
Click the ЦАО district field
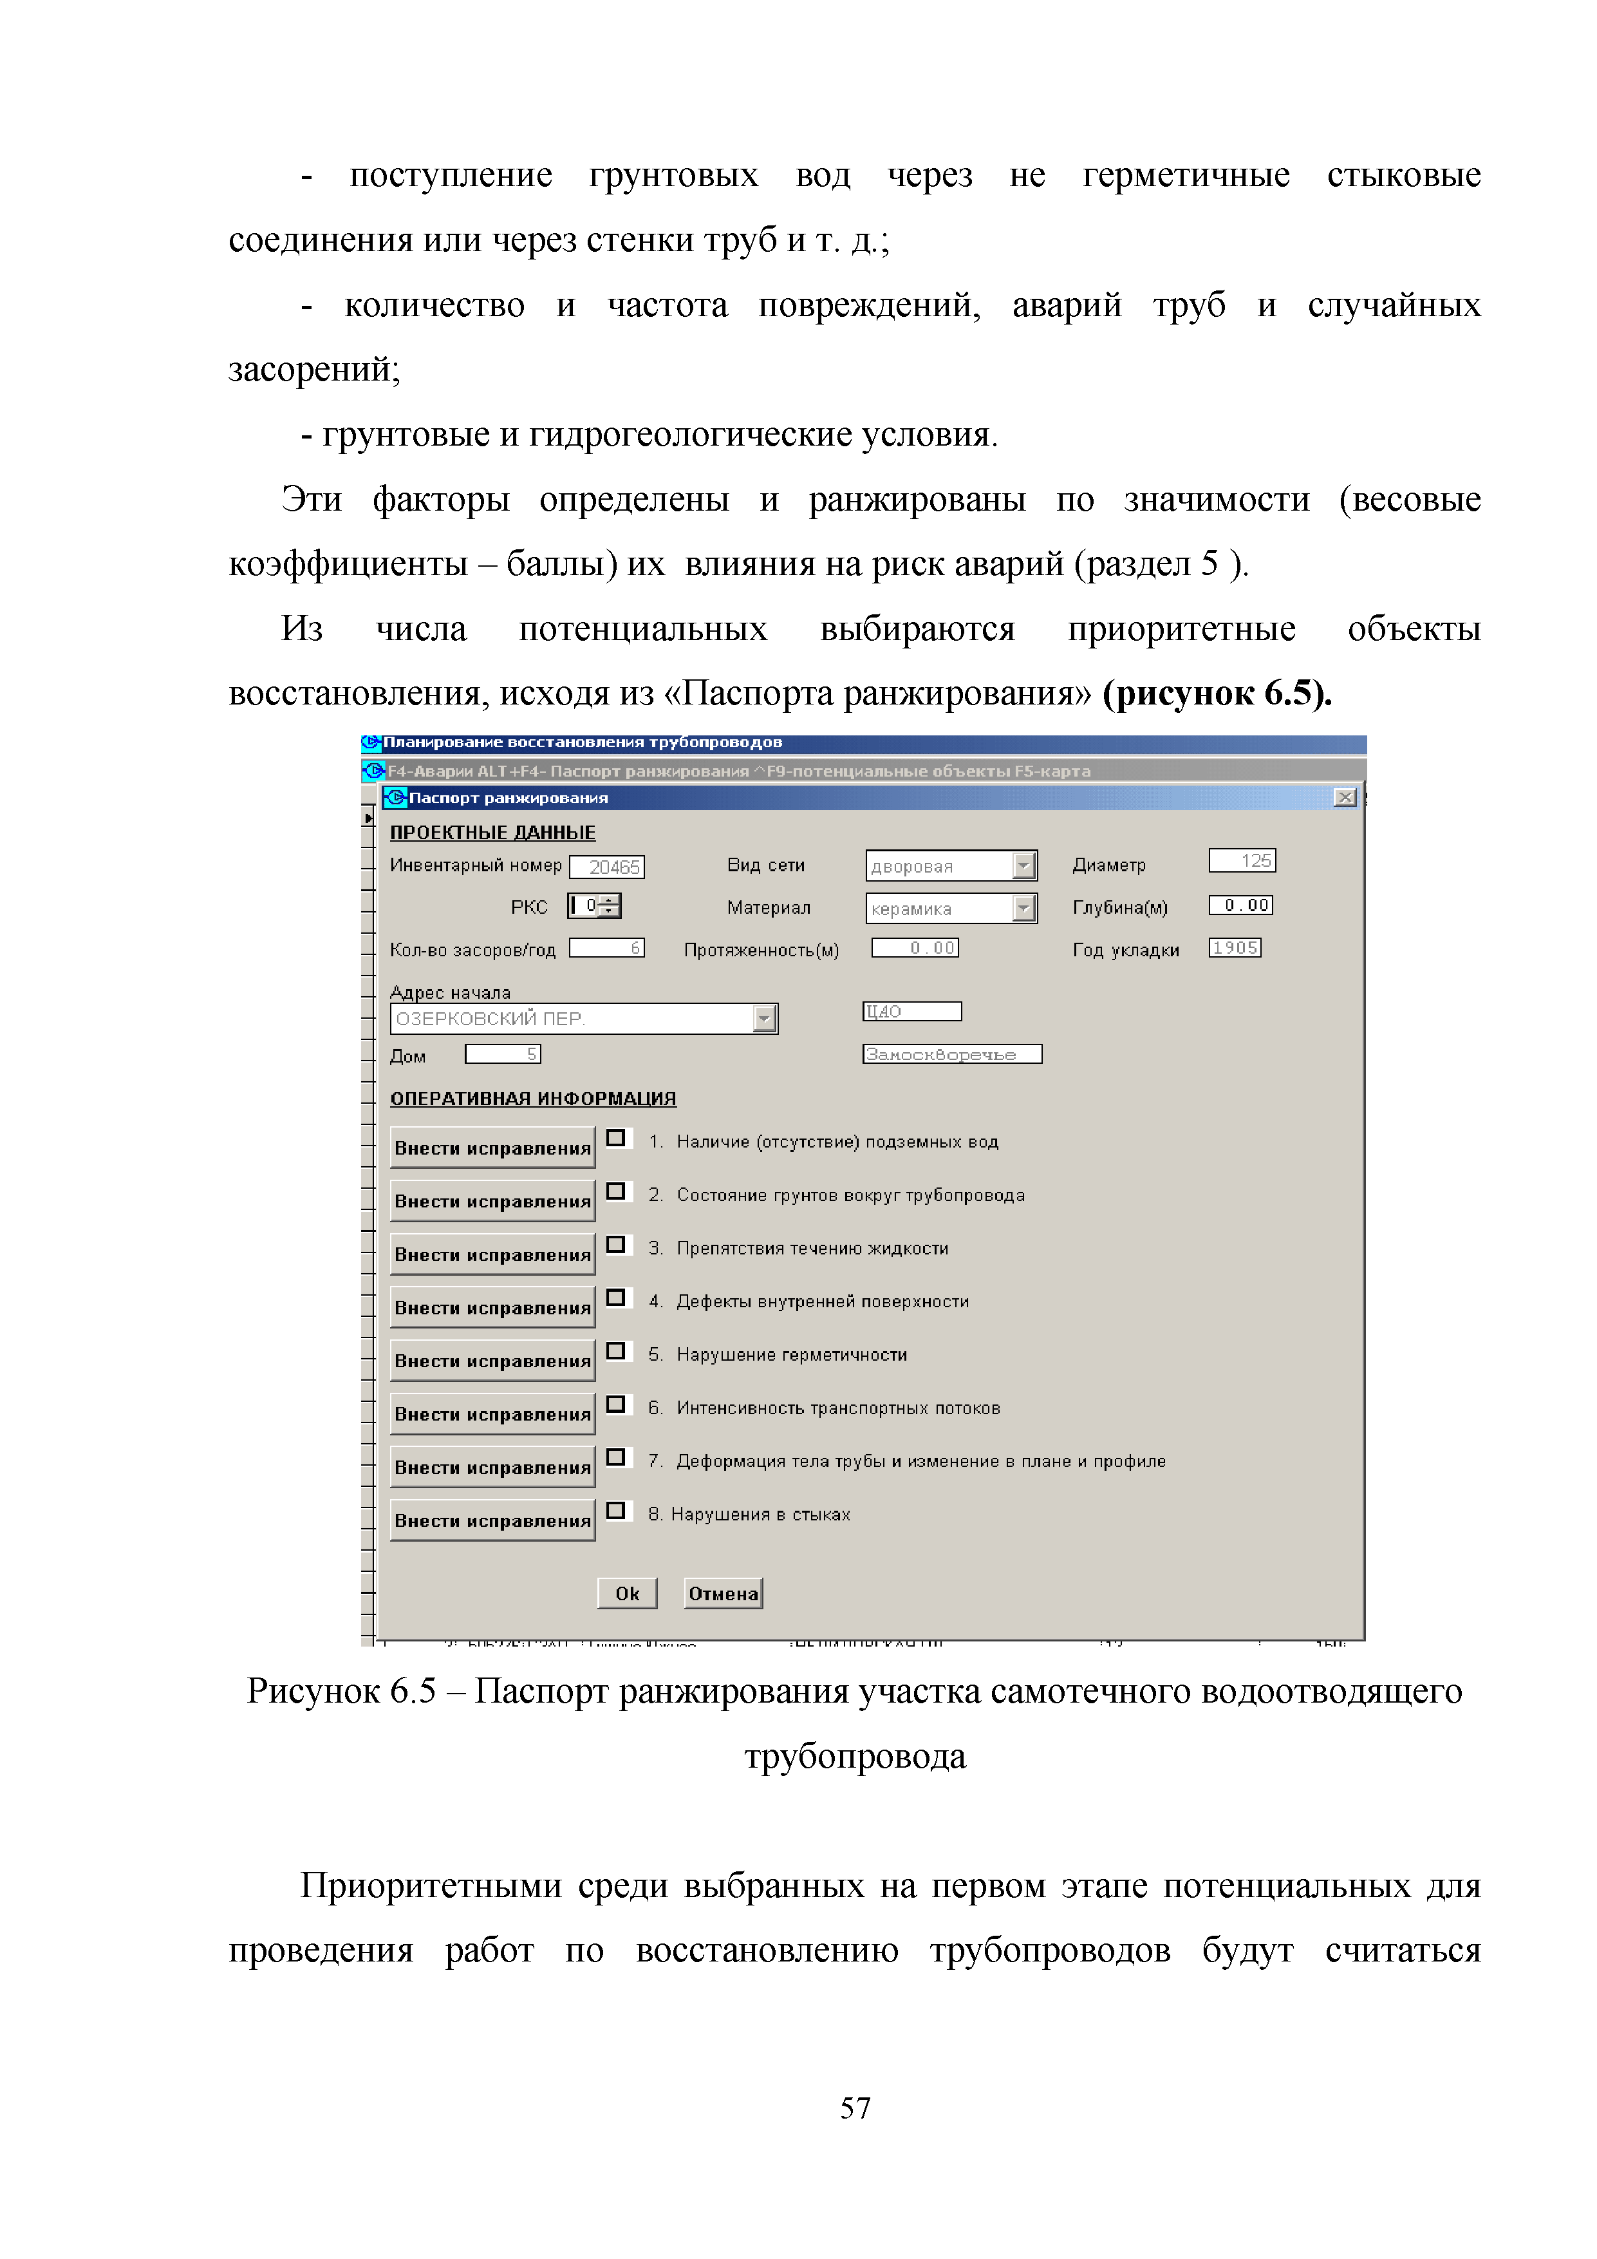(x=911, y=1012)
